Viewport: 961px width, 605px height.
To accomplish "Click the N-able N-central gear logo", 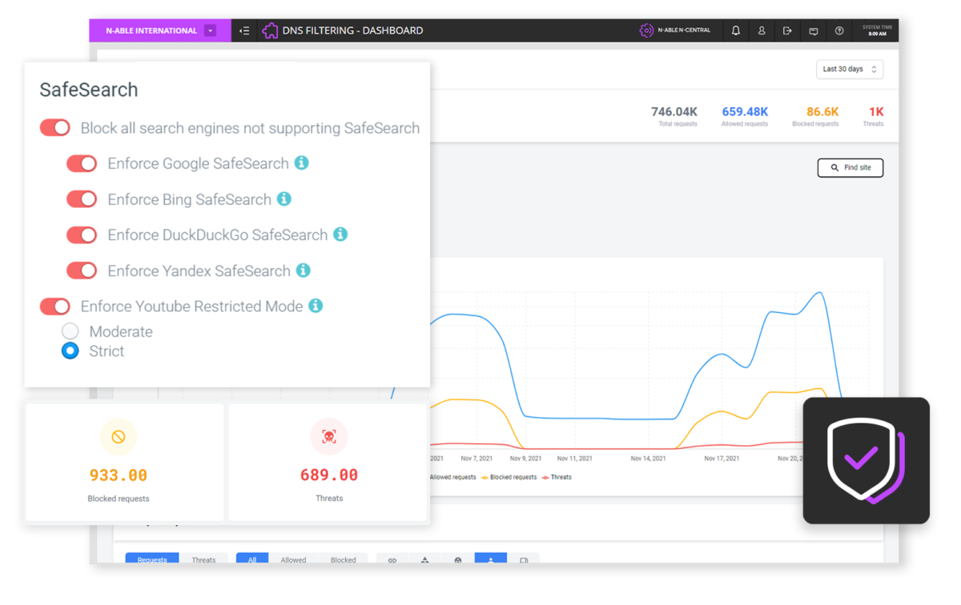I will [x=646, y=30].
